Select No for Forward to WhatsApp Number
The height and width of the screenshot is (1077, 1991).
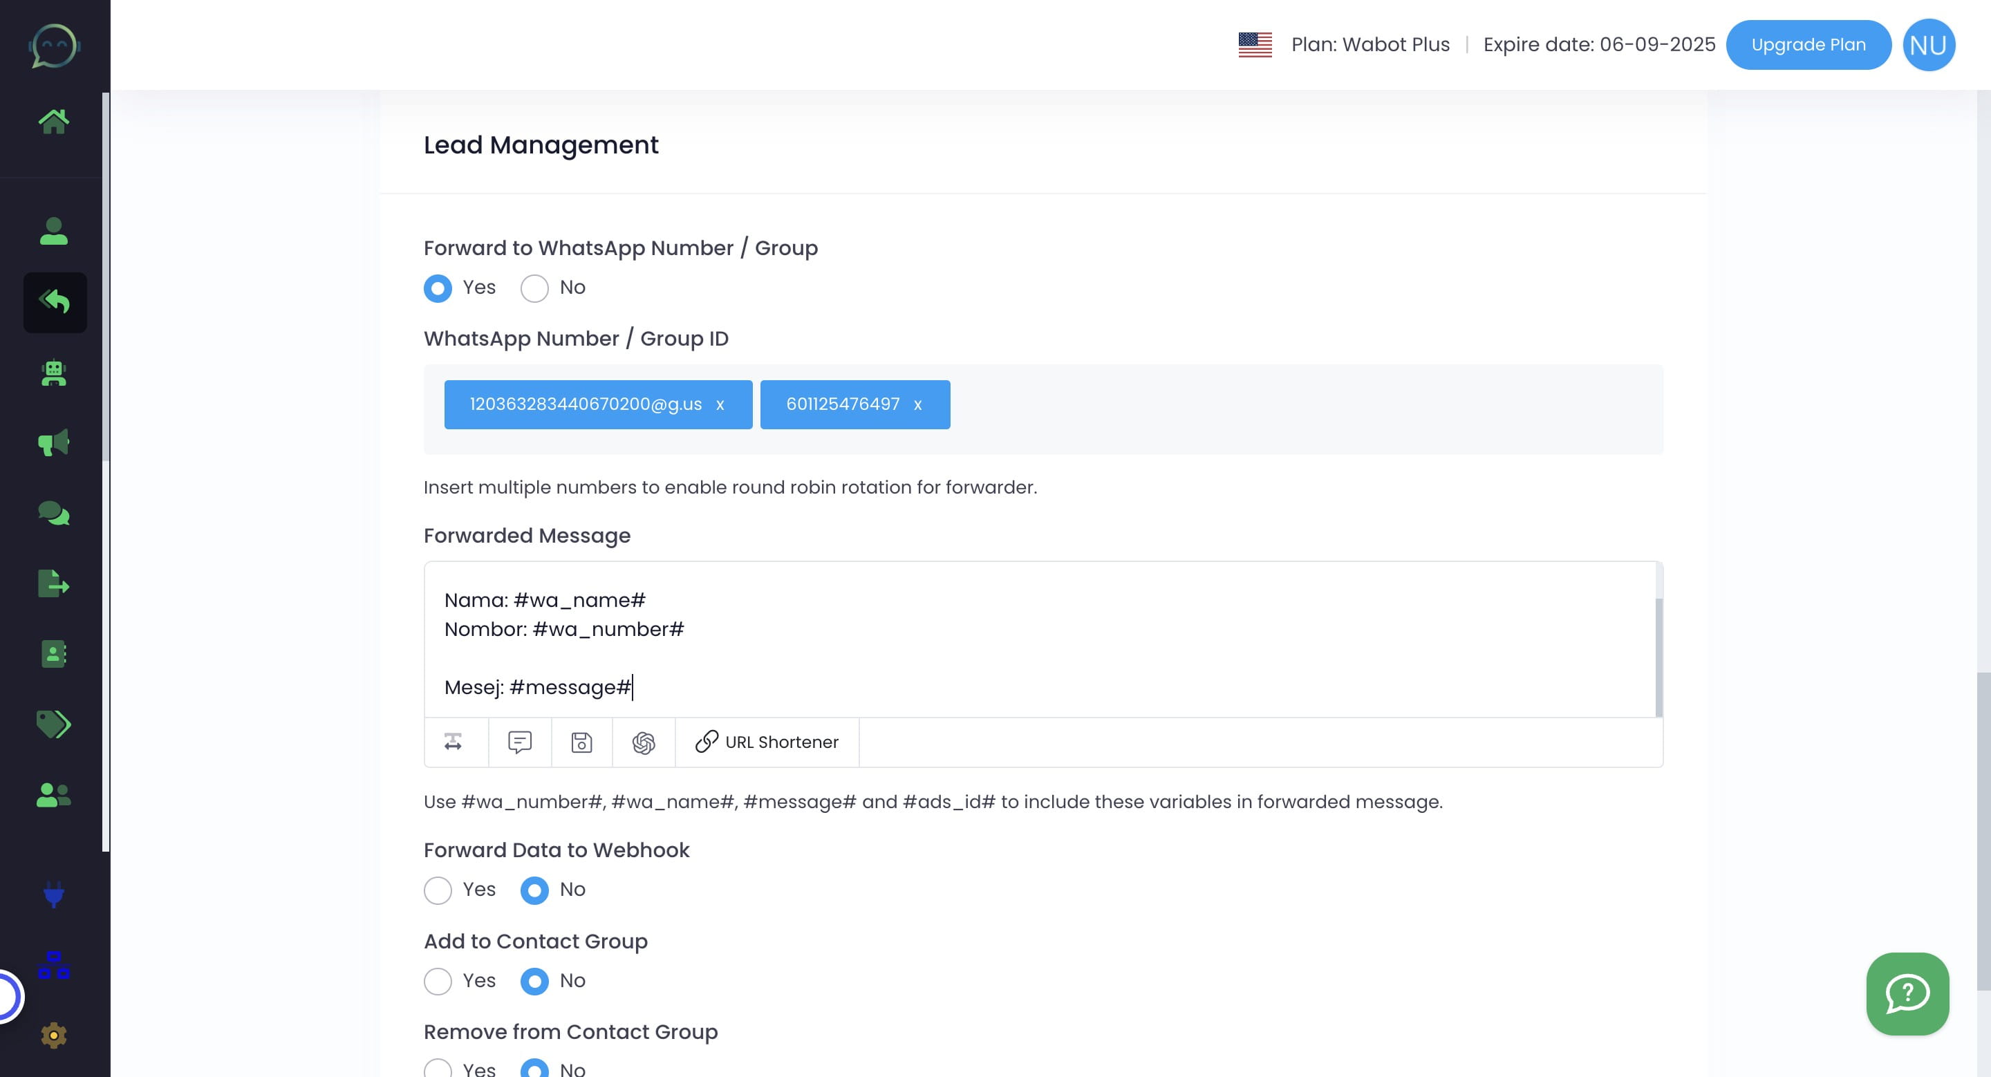tap(534, 288)
